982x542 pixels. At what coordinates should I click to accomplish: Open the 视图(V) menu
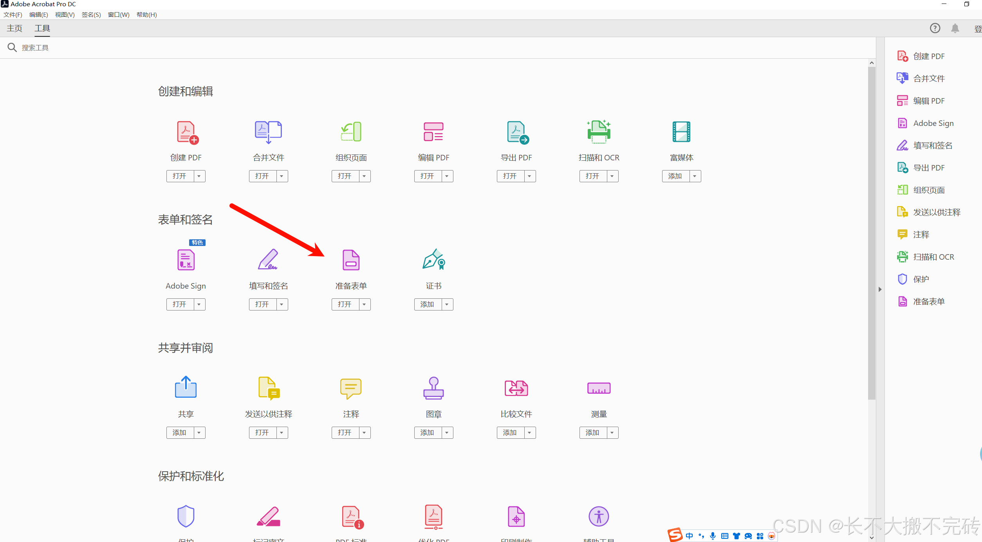point(65,14)
